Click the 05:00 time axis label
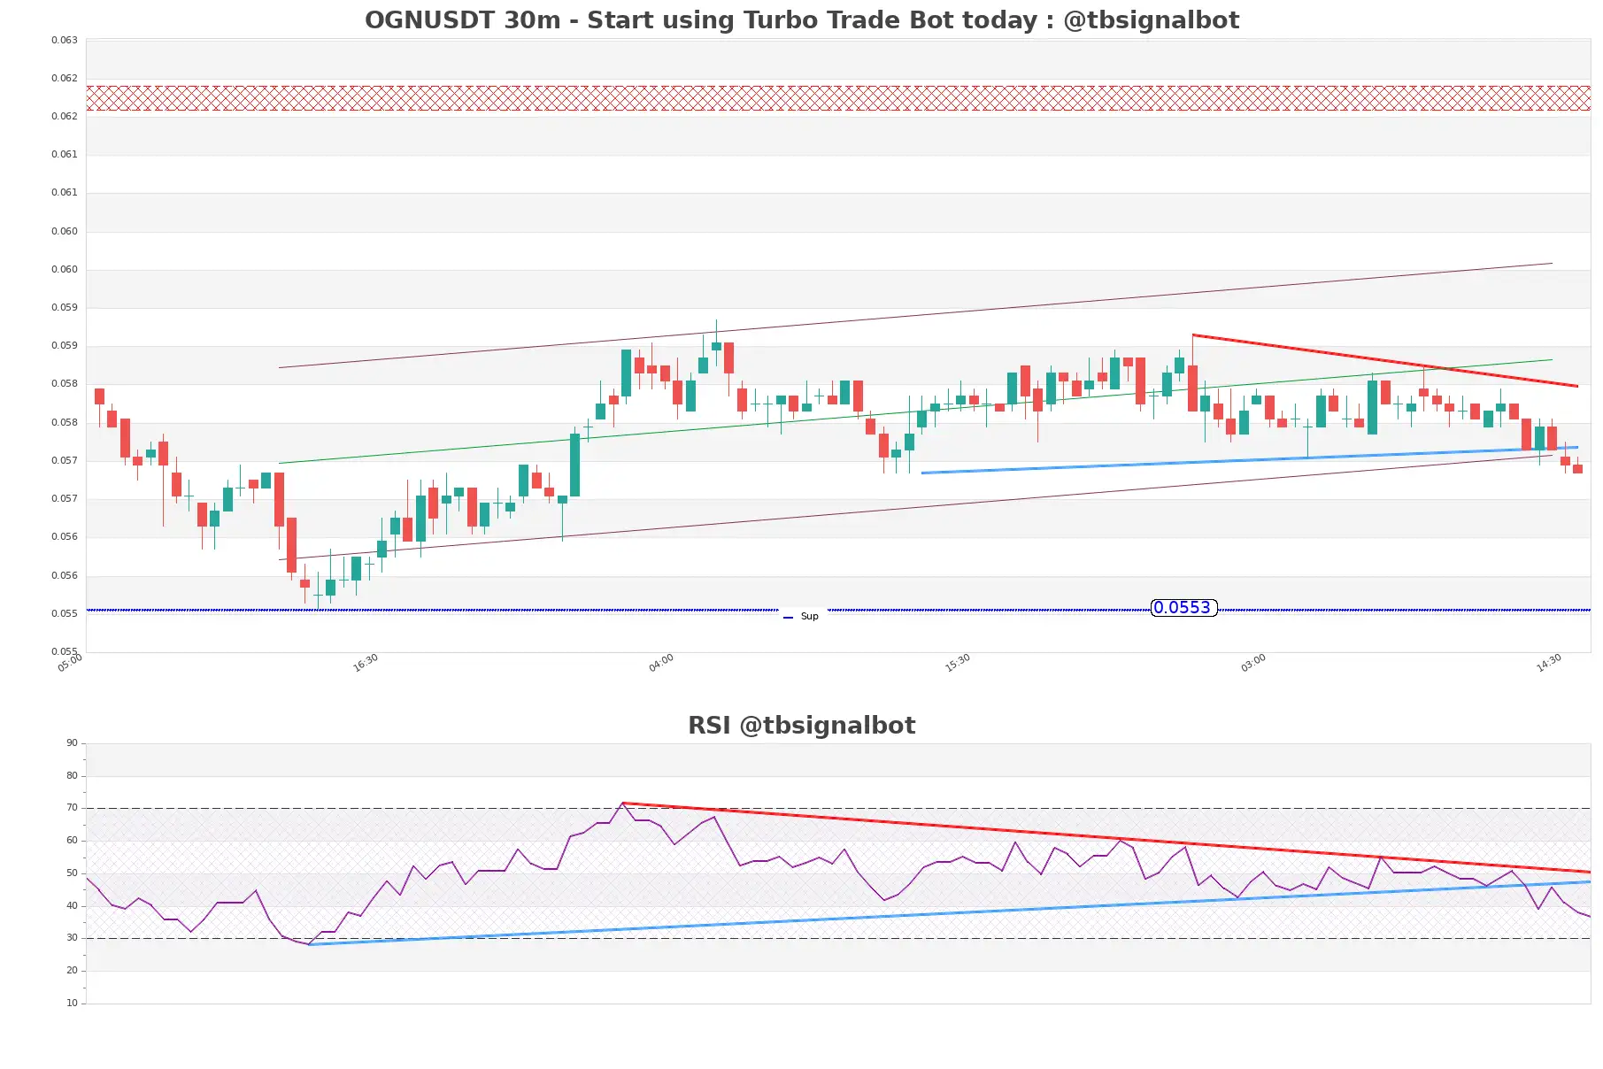The image size is (1603, 1069). 70,663
